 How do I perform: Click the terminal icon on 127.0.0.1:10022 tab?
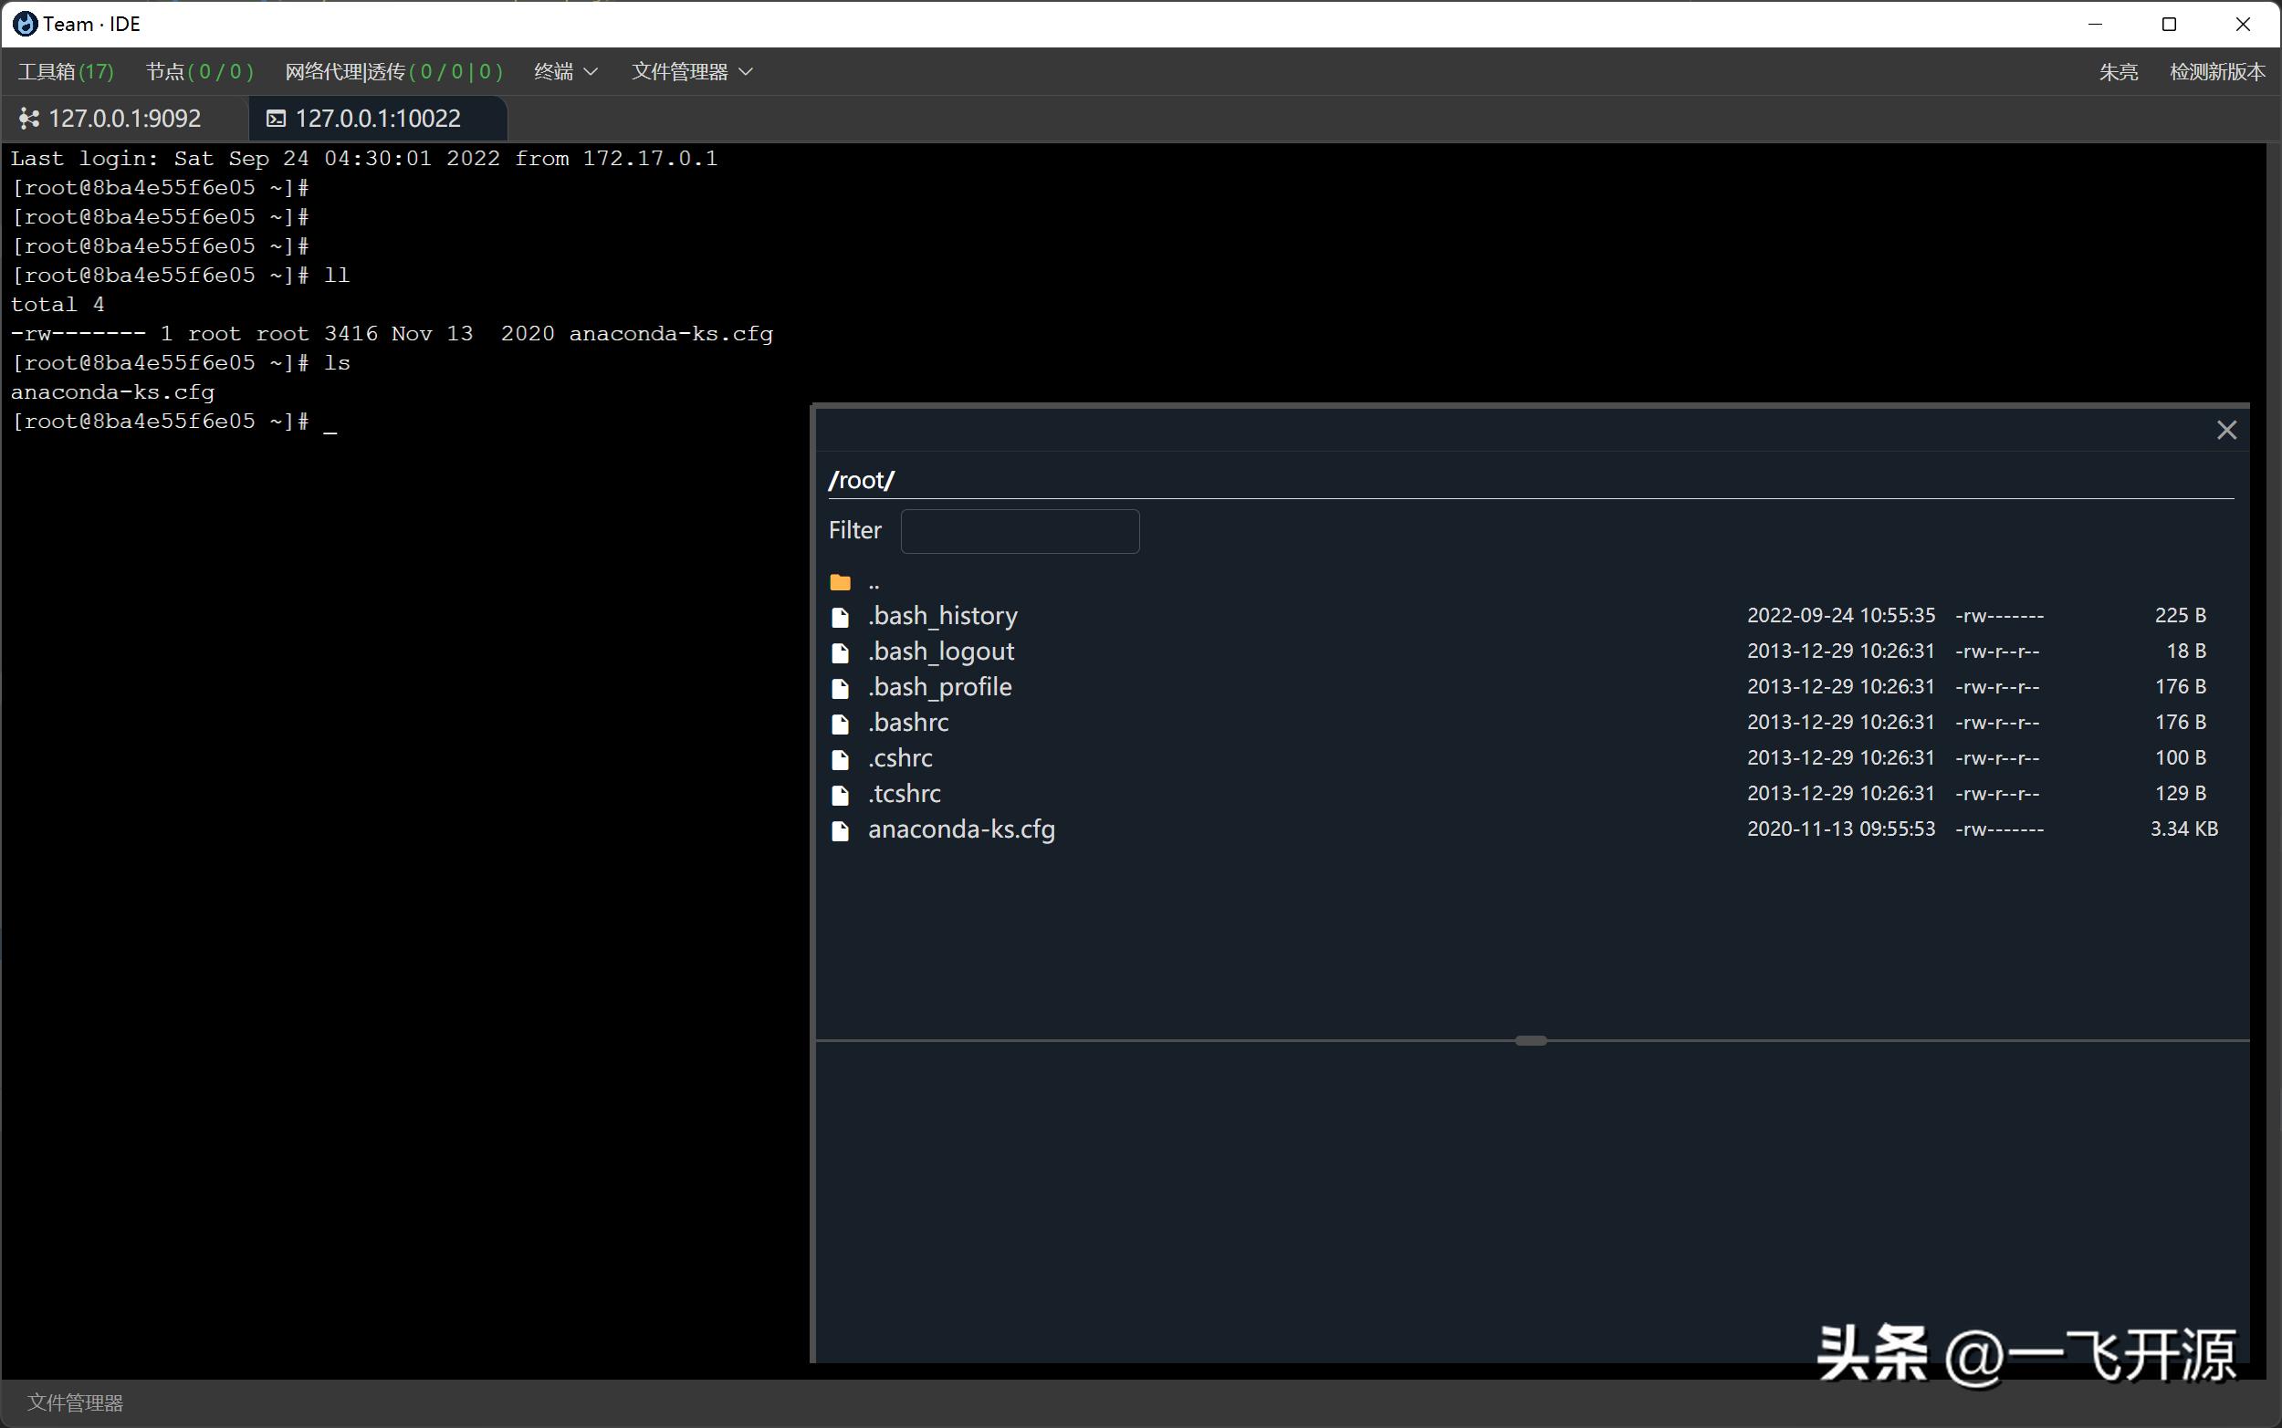click(x=276, y=119)
